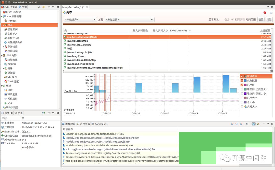The height and width of the screenshot is (170, 275).
Task: Click the 方法概要分析 sidebar icon
Action: [6, 42]
